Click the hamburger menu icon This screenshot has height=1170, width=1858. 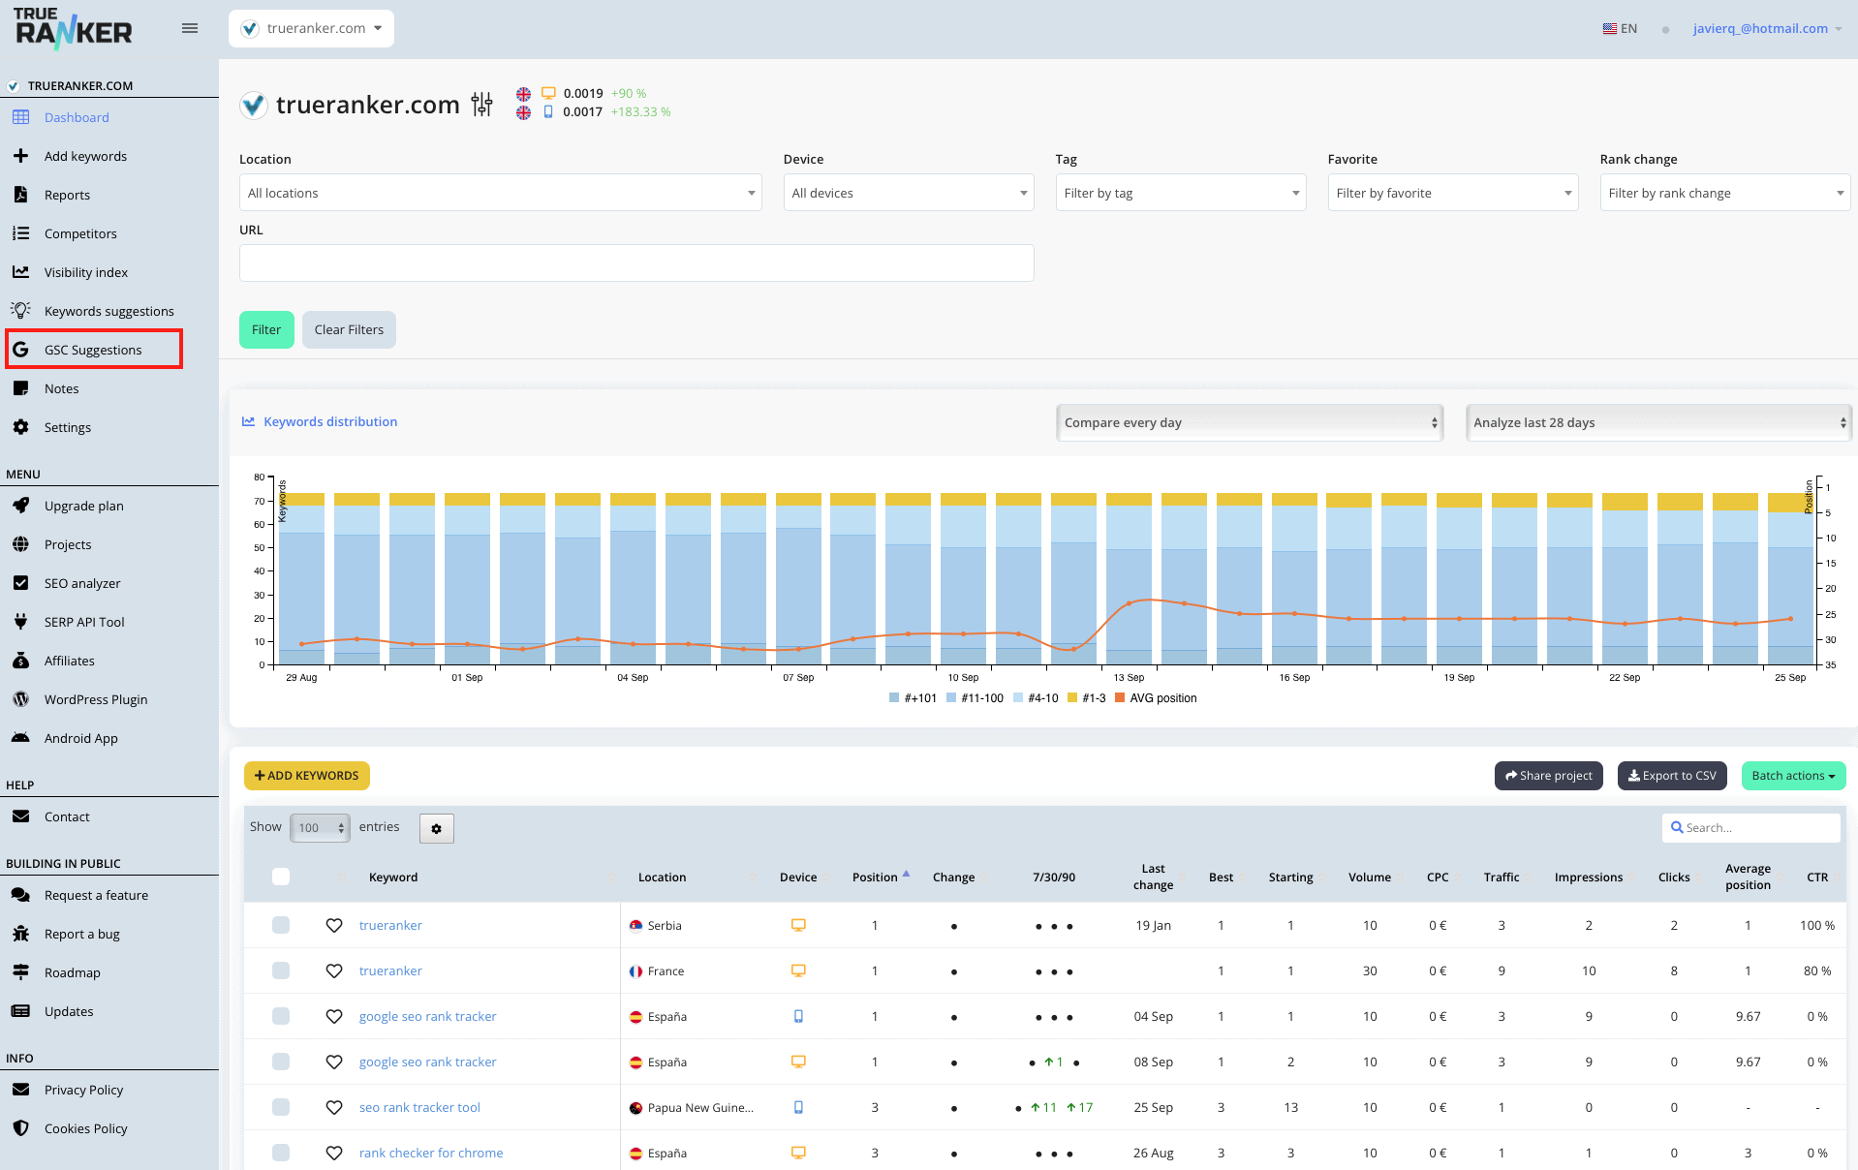click(190, 28)
